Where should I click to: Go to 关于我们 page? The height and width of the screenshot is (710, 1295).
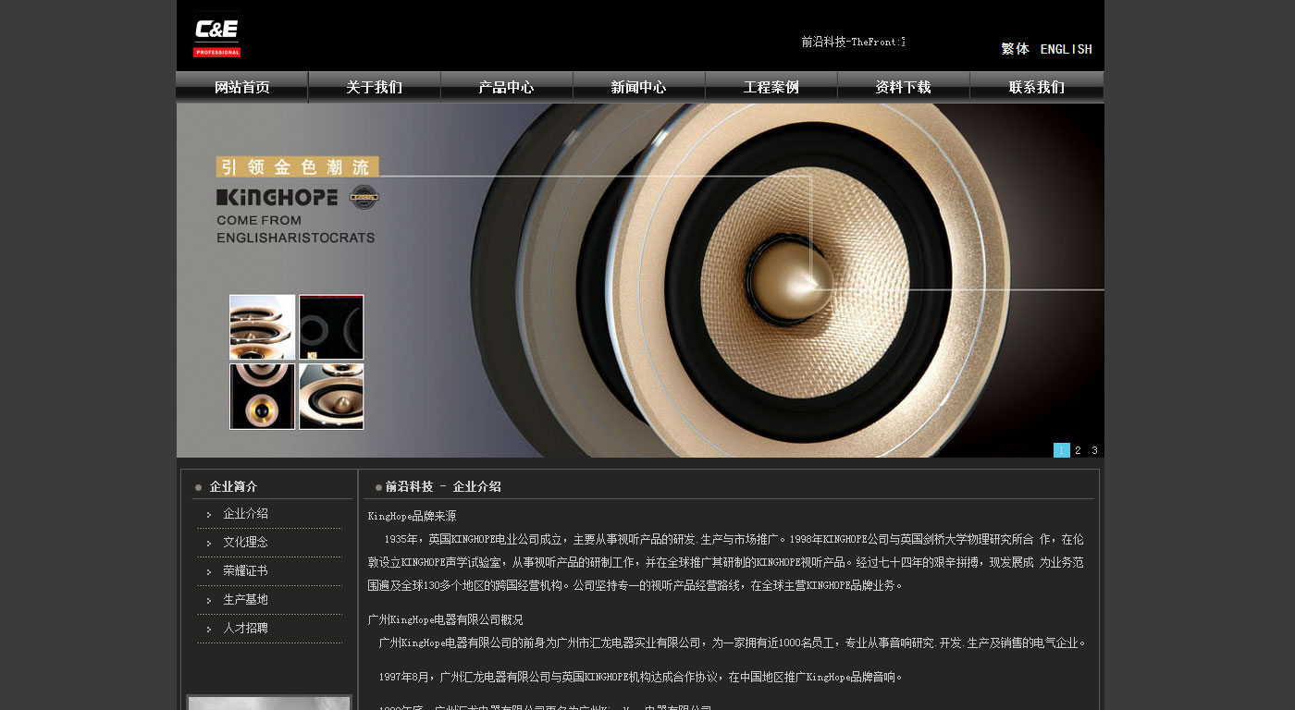375,87
